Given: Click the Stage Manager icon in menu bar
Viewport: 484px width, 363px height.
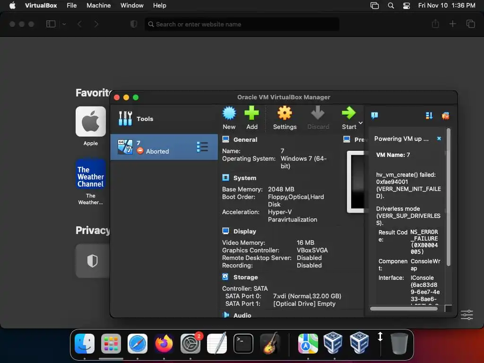Looking at the screenshot, I should pyautogui.click(x=374, y=6).
